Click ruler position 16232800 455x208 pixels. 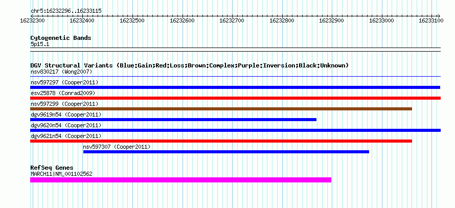[x=282, y=21]
